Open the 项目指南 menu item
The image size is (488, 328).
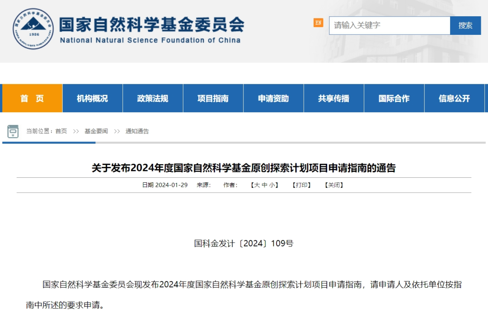pyautogui.click(x=213, y=98)
